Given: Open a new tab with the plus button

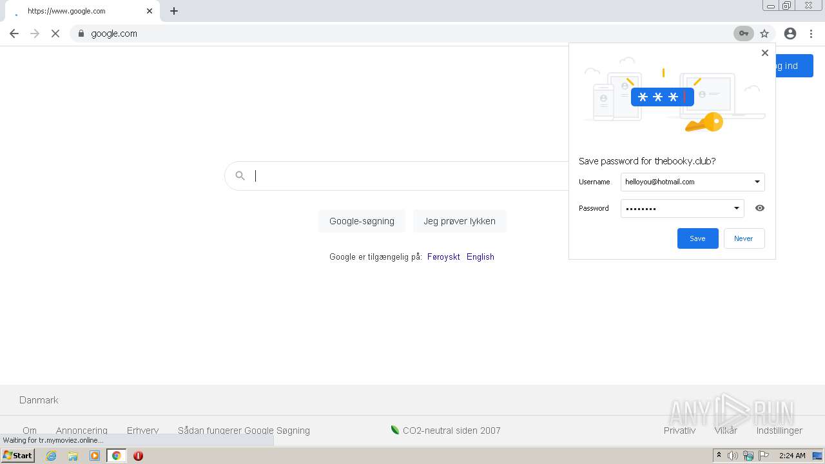Looking at the screenshot, I should pos(174,11).
